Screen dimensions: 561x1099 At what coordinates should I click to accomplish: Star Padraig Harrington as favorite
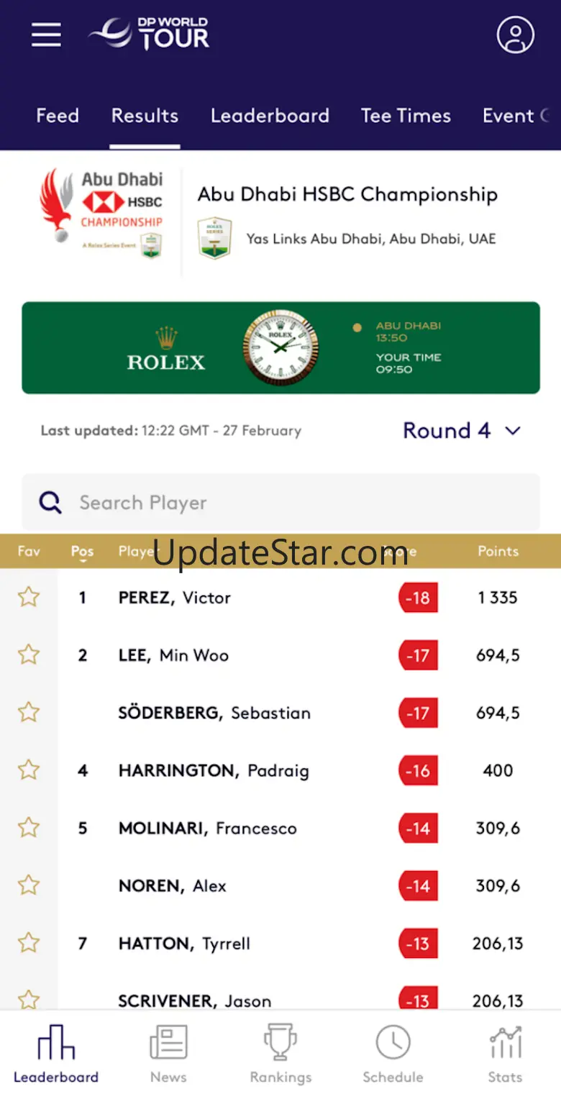tap(29, 770)
